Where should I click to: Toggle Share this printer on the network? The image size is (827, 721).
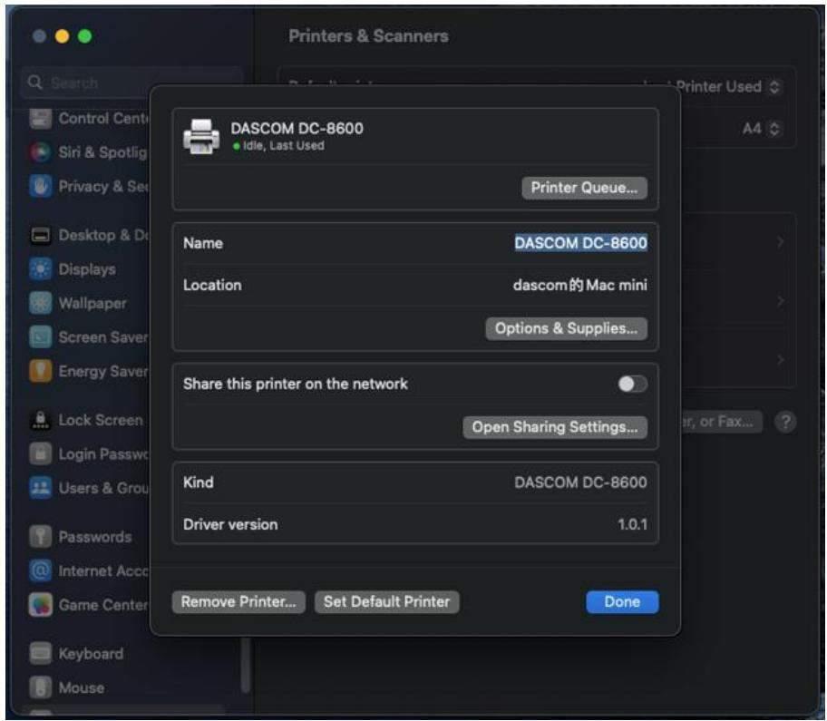pos(632,384)
